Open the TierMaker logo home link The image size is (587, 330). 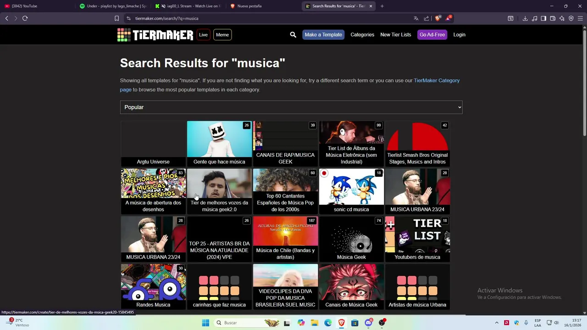pos(155,35)
